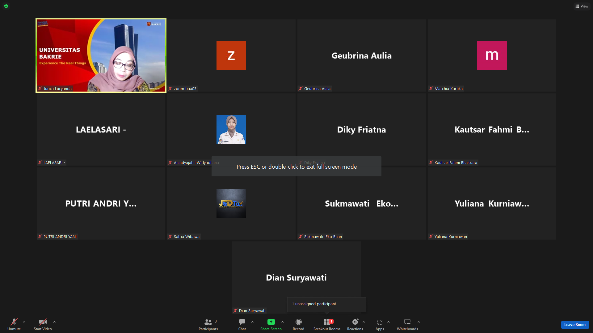The image size is (593, 333).
Task: Start sharing with Share Screen
Action: 271,325
